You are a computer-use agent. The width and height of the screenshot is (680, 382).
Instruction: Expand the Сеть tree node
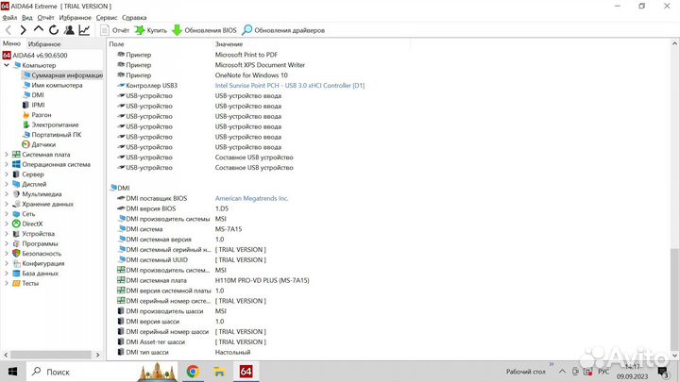(7, 214)
